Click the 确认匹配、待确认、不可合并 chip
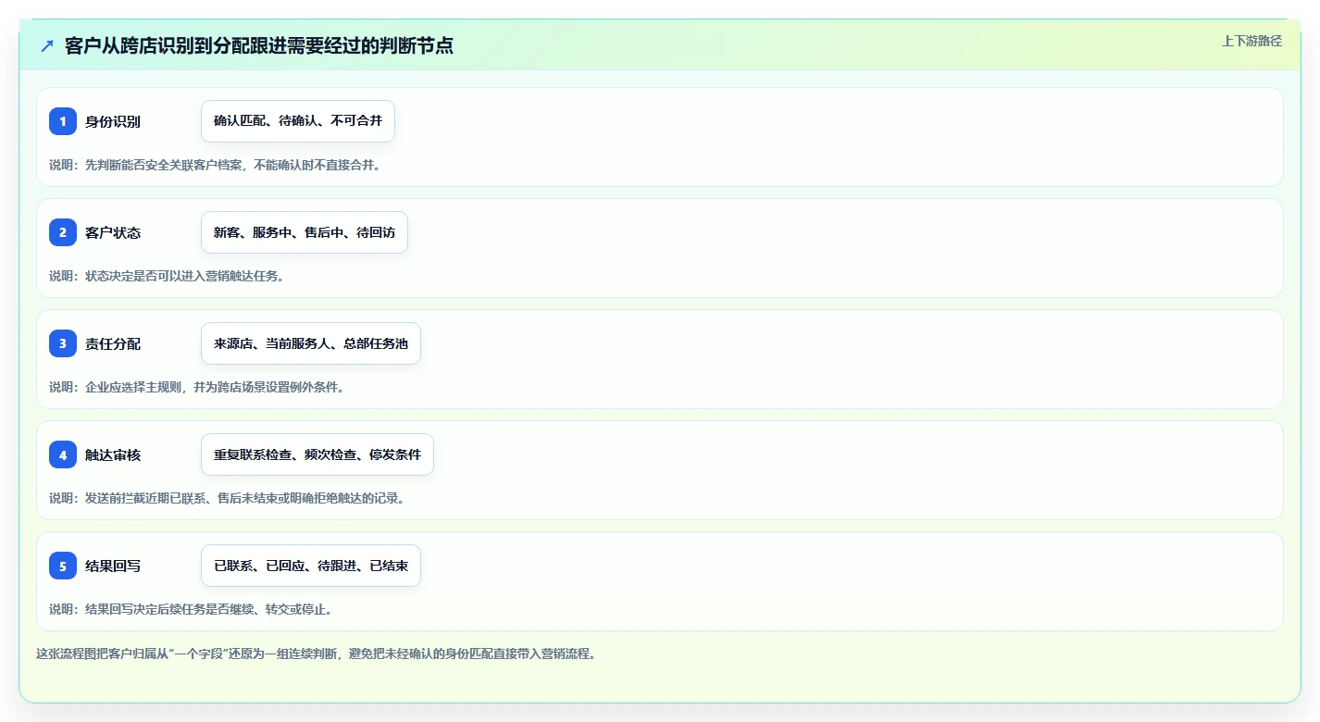 pyautogui.click(x=298, y=121)
